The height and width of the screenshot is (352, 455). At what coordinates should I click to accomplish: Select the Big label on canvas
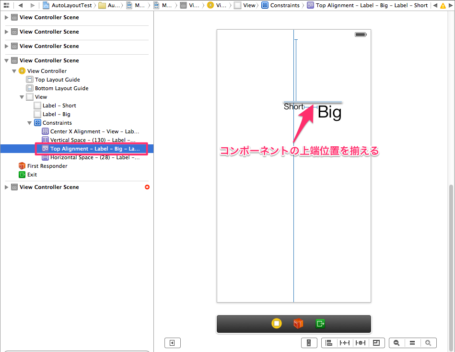coord(330,112)
